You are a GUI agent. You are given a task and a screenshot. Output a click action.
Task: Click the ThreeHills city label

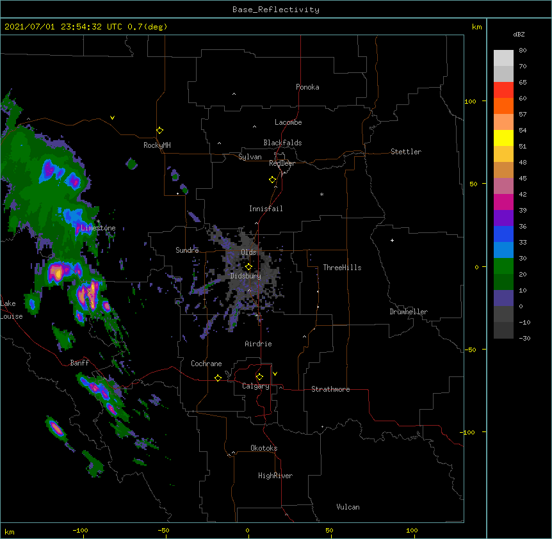tap(342, 268)
